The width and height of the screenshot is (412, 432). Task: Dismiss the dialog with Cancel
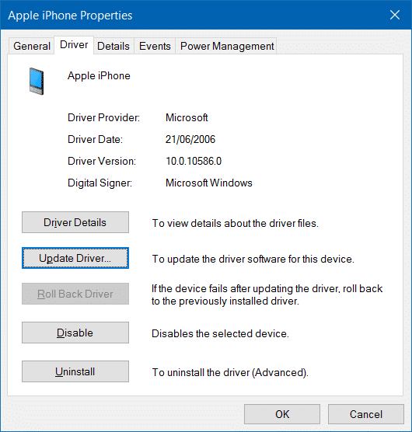[366, 414]
